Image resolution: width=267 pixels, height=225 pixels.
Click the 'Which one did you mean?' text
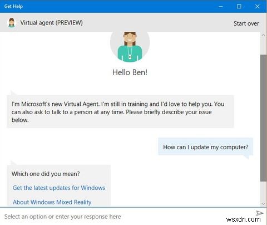[46, 174]
